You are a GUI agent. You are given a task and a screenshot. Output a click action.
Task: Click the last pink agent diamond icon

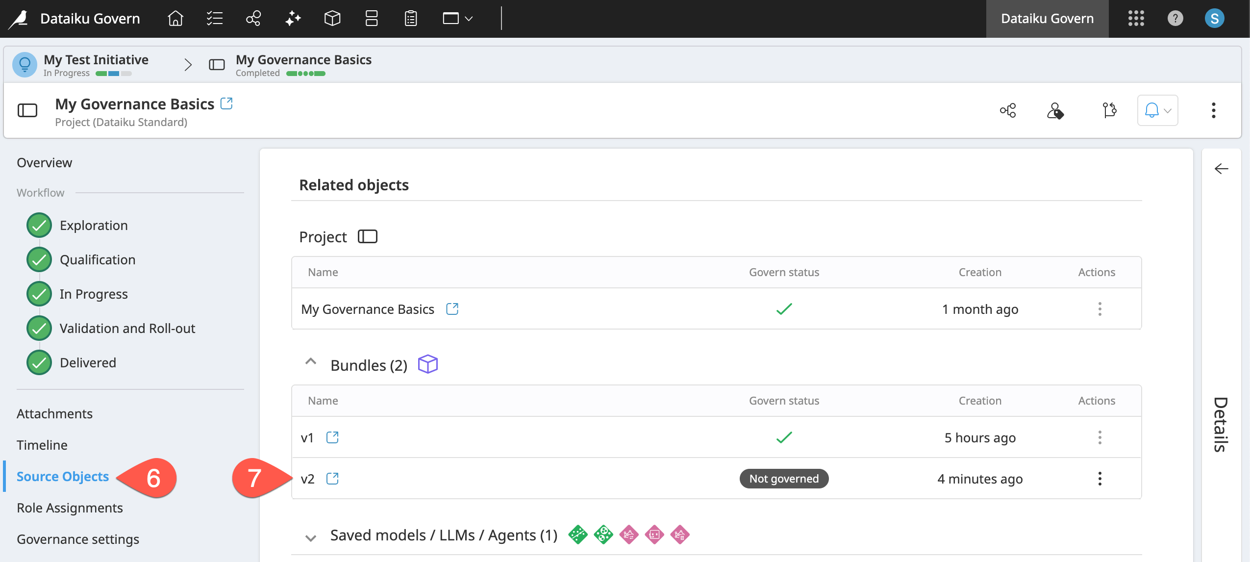point(679,535)
